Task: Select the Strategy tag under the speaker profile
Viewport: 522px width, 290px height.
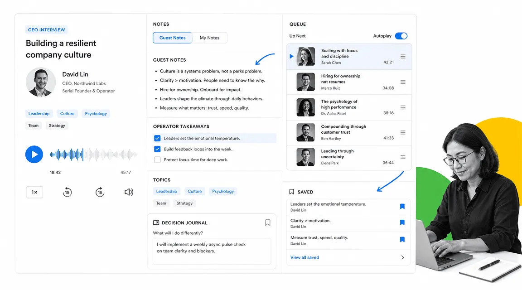Action: [x=57, y=126]
